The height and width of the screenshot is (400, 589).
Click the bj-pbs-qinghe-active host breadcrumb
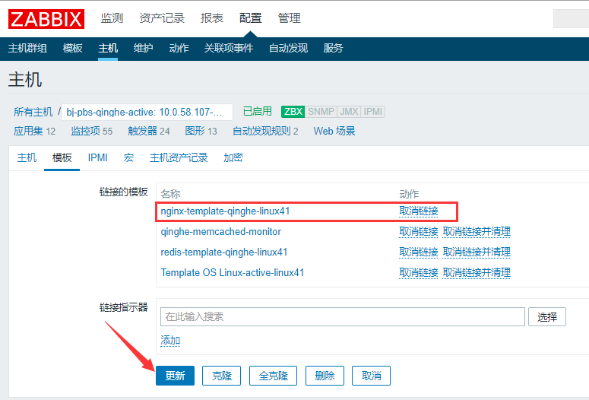pos(147,112)
